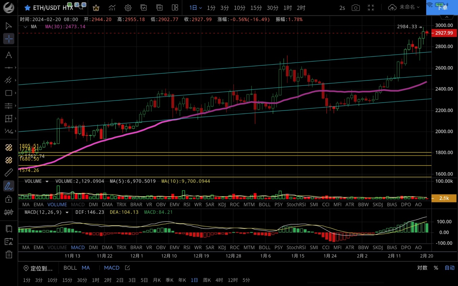Click the gold crown VIP icon
Image resolution: width=458 pixels, height=286 pixels.
coord(96,8)
